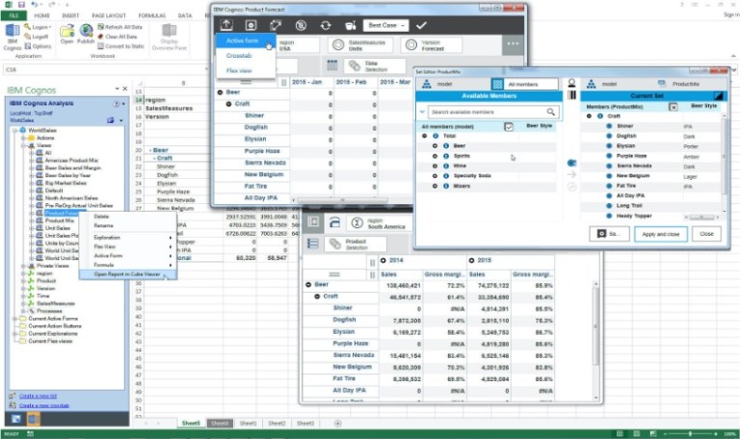Open the FORMULAS ribbon tab
The width and height of the screenshot is (740, 439).
coord(151,15)
